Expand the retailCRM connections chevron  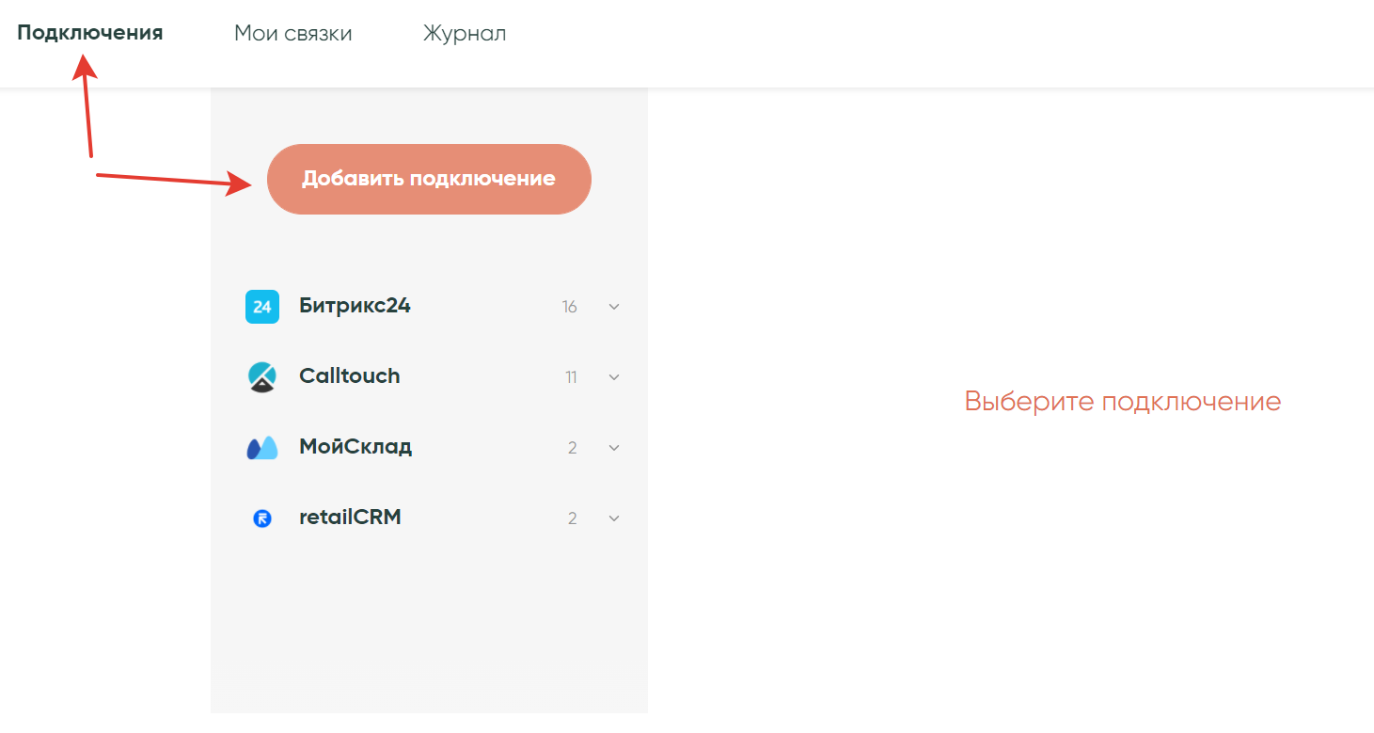(x=614, y=518)
